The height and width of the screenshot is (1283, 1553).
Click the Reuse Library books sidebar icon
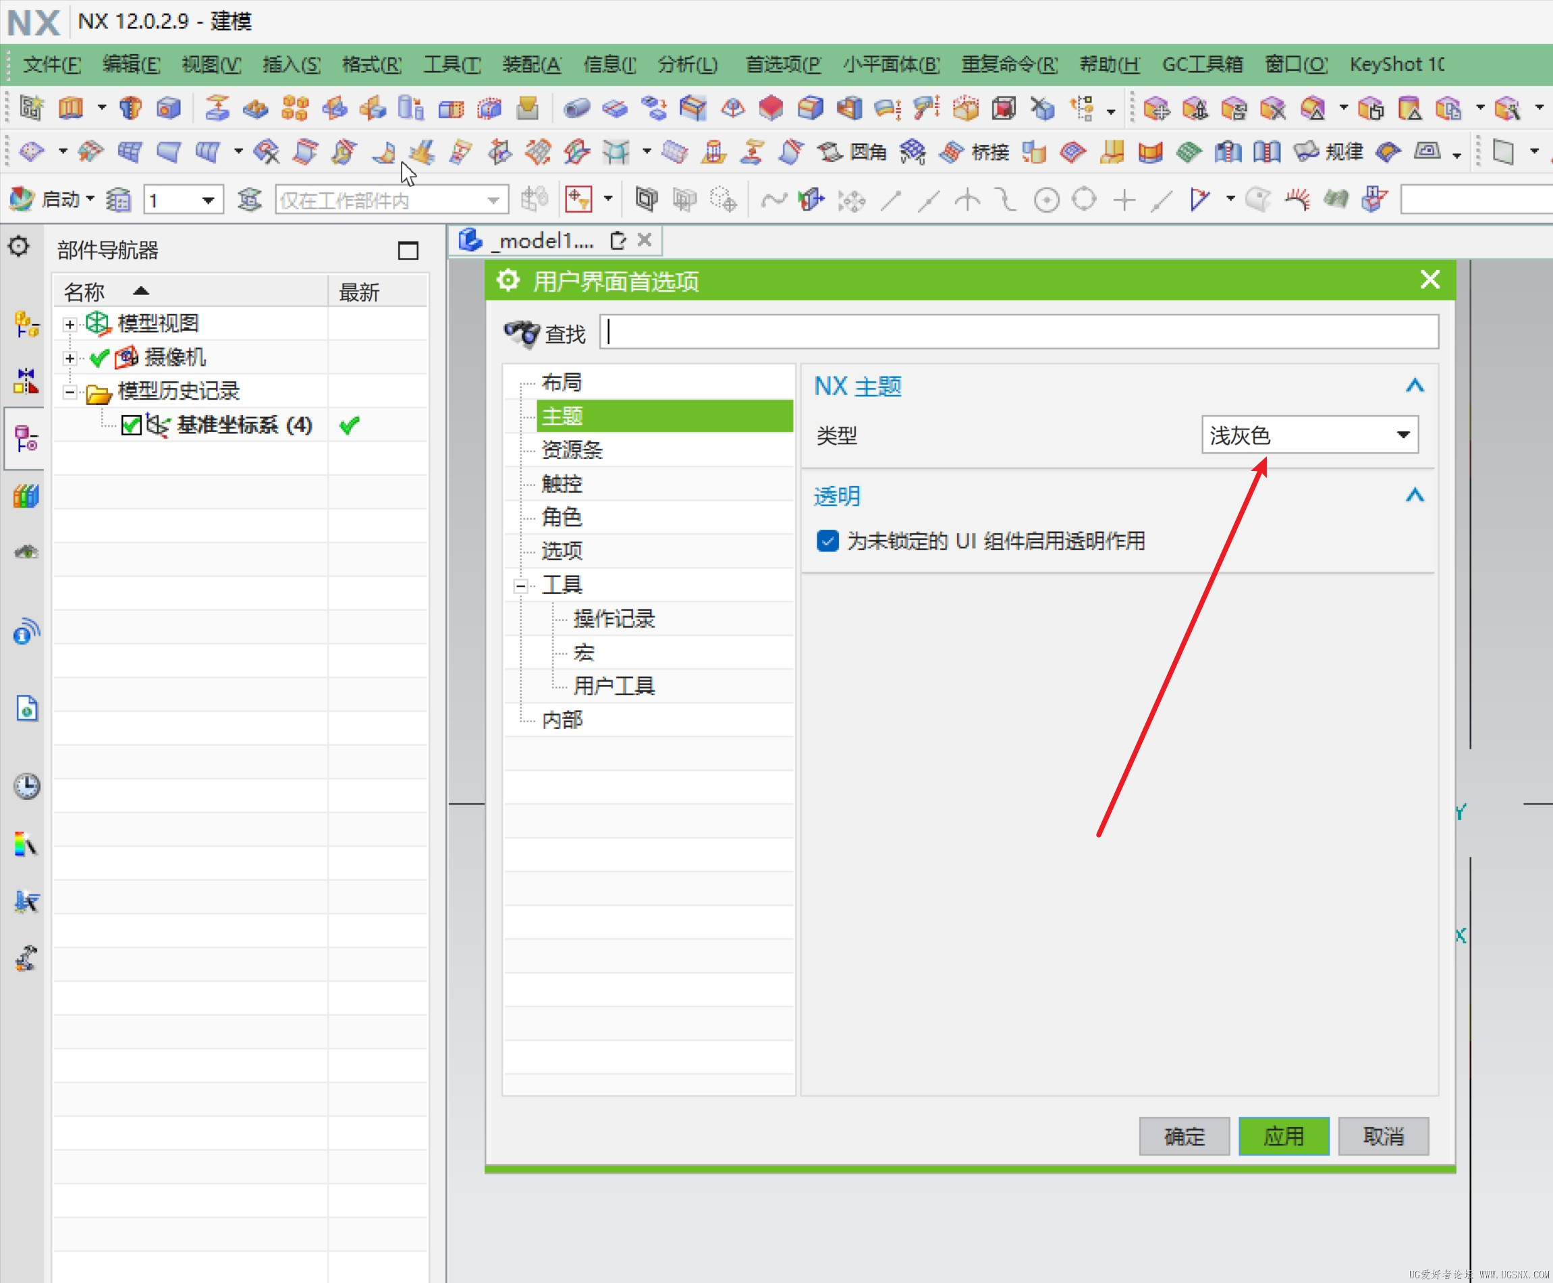(26, 495)
